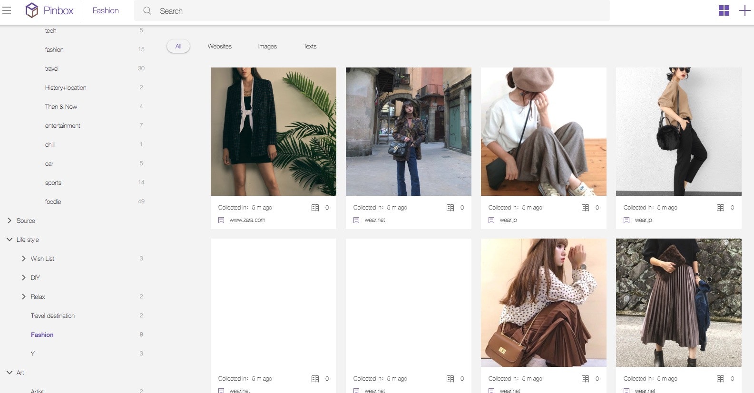Viewport: 754px width, 393px height.
Task: Open wear.jp link on beret card
Action: tap(508, 220)
